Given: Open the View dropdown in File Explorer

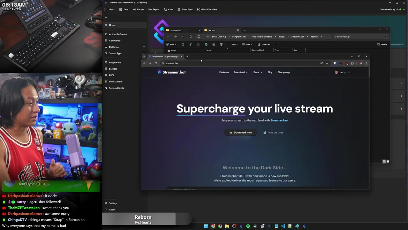Looking at the screenshot, I should (x=247, y=44).
